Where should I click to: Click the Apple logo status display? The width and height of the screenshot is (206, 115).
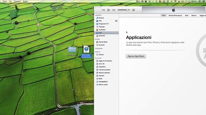pyautogui.click(x=173, y=10)
